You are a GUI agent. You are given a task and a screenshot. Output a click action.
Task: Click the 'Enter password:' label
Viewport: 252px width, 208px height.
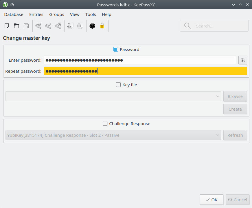tap(25, 60)
